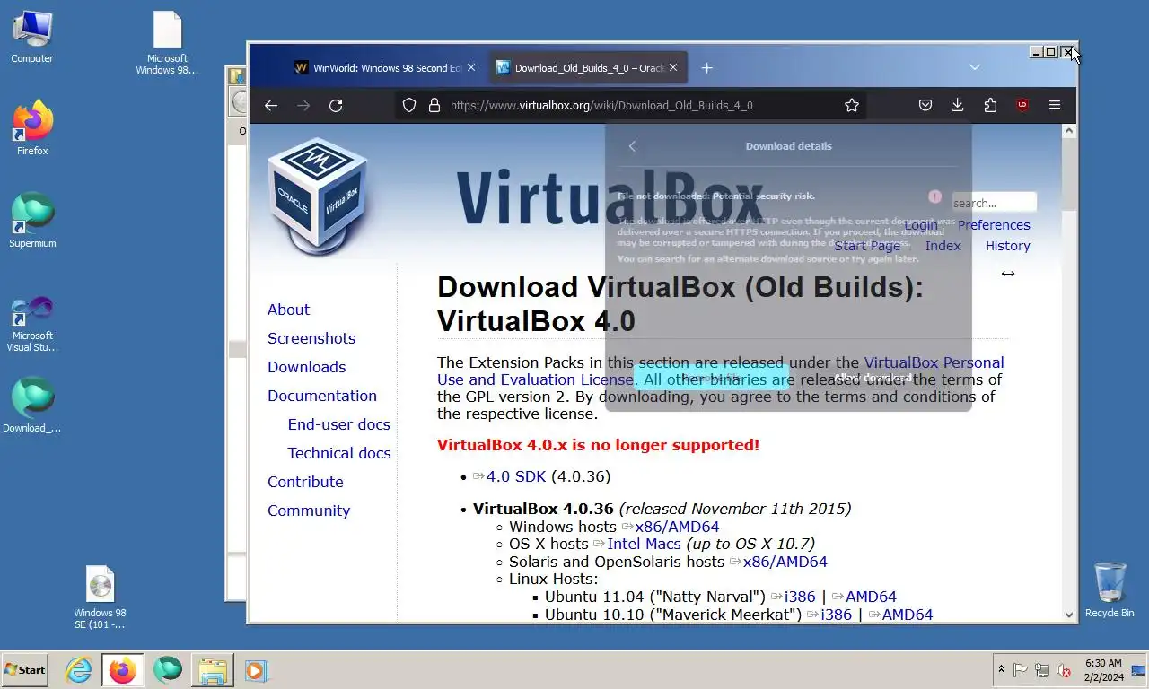Open the Computer desktop icon

coord(32,38)
